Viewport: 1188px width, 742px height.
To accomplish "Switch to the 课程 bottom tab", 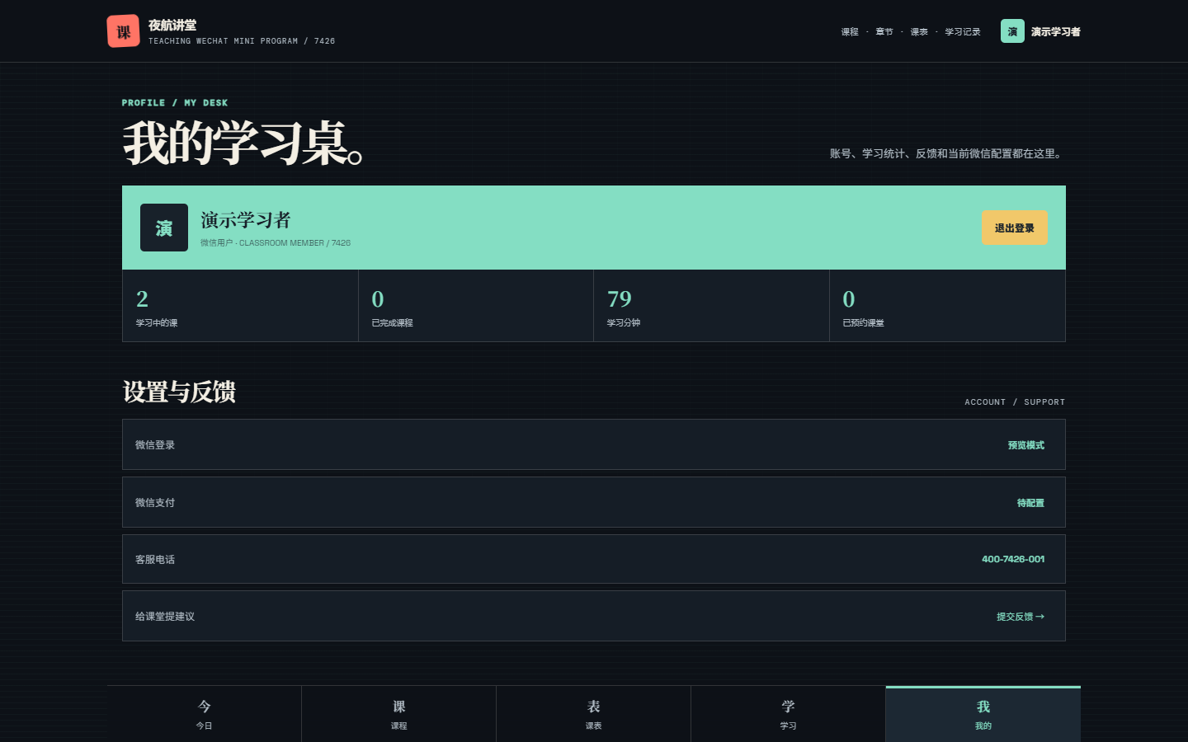I will point(399,714).
